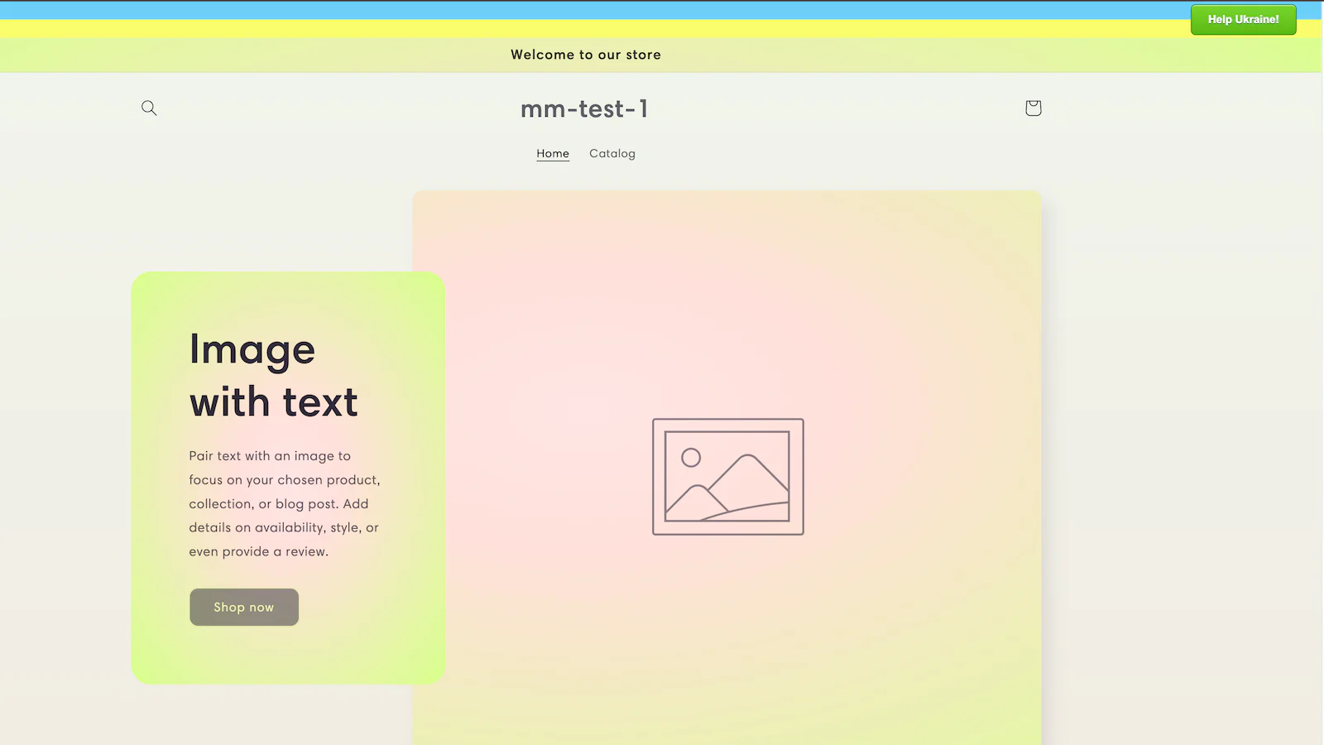1324x745 pixels.
Task: Click the "details on availability, style, or" line
Action: (283, 528)
